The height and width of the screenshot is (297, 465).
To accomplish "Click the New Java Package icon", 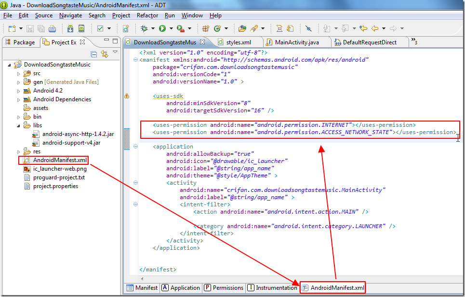I will (206, 28).
